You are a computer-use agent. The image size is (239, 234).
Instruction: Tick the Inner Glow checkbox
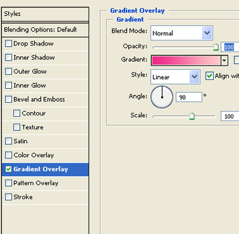(8, 85)
